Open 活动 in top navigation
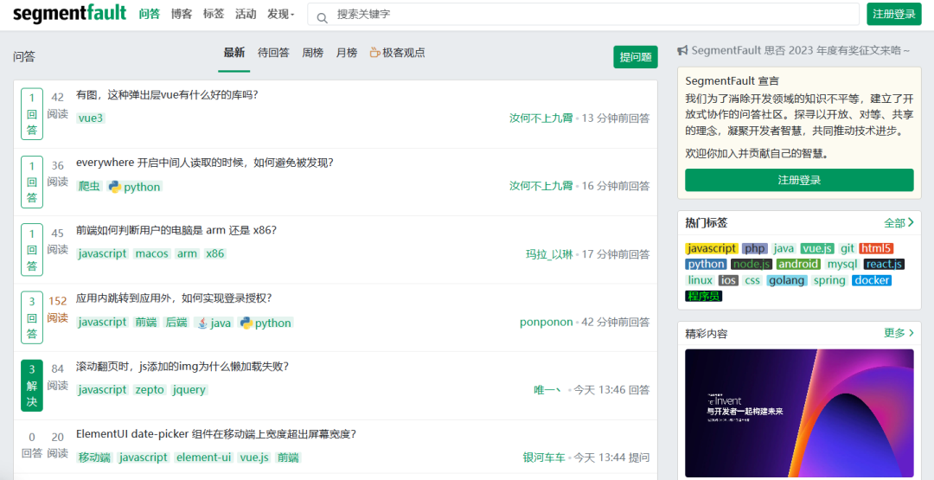This screenshot has width=934, height=480. click(246, 15)
